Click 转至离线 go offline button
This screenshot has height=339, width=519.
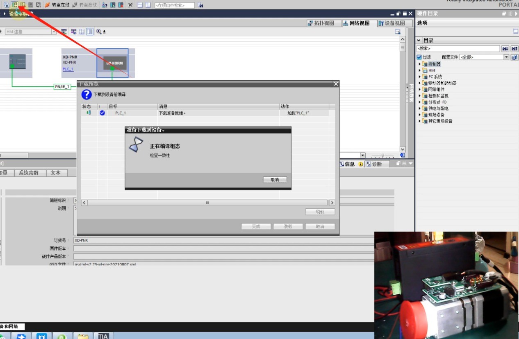tap(84, 5)
